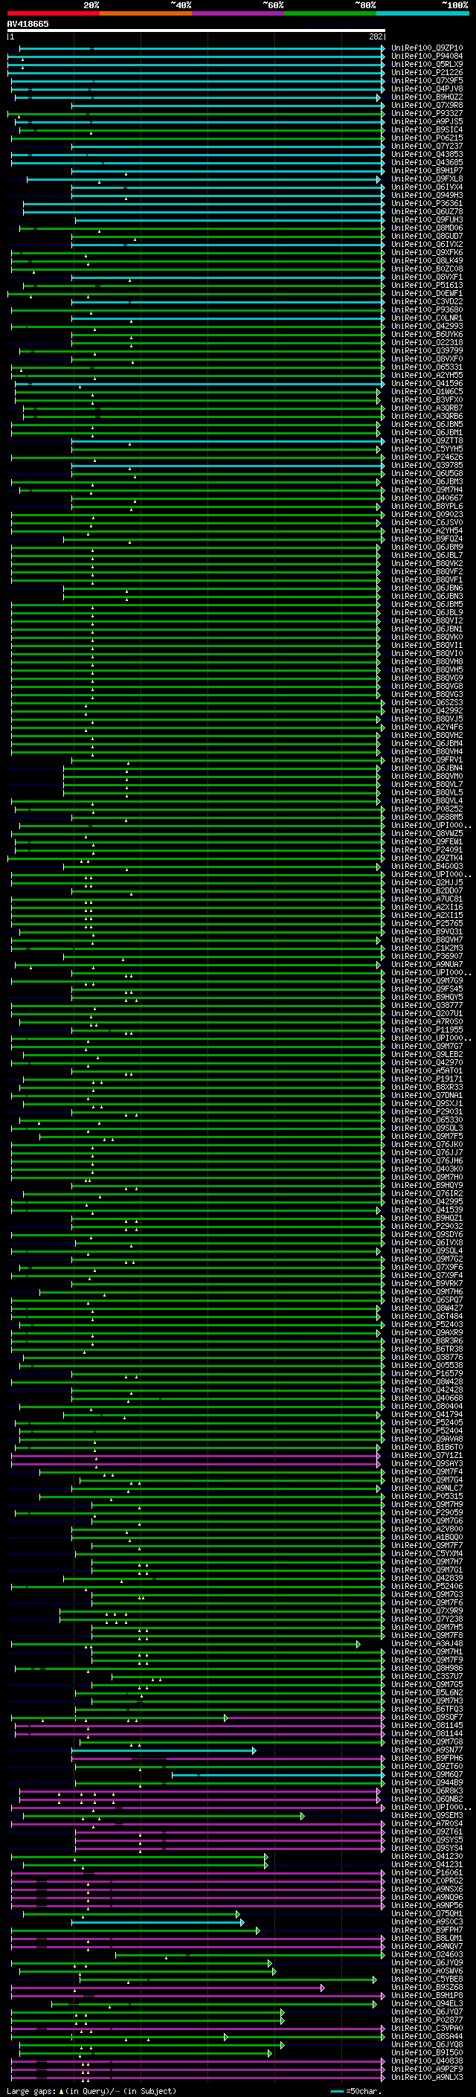Screen dimensions: 476x2097
Task: Select hit label UniRef100_Q9SEM3
Action: pos(427,1816)
